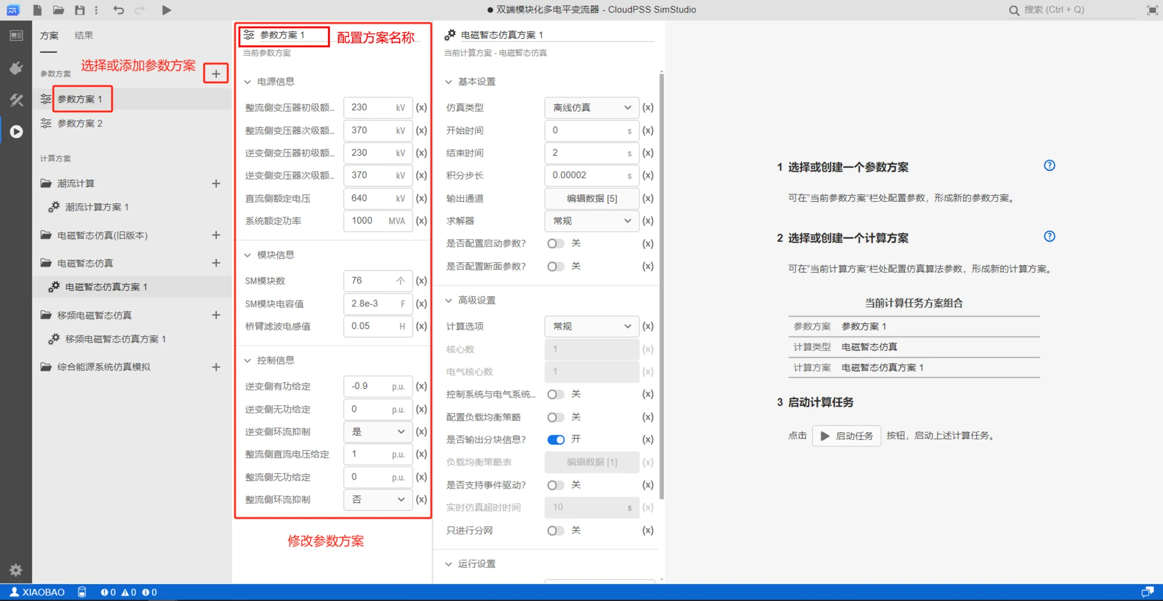Show error count in status bar
Screen dimensions: 1163x601
pyautogui.click(x=108, y=592)
